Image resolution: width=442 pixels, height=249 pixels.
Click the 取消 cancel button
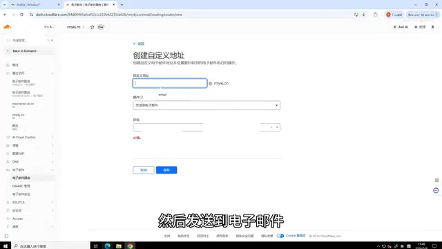[144, 170]
